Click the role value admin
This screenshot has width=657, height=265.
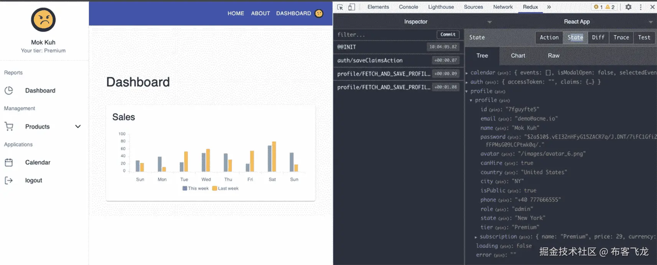pos(522,209)
